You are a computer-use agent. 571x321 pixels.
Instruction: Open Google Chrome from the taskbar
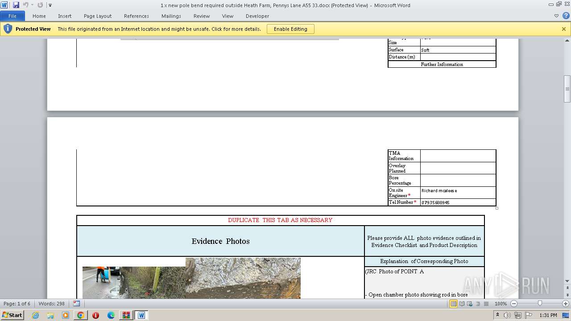point(81,315)
